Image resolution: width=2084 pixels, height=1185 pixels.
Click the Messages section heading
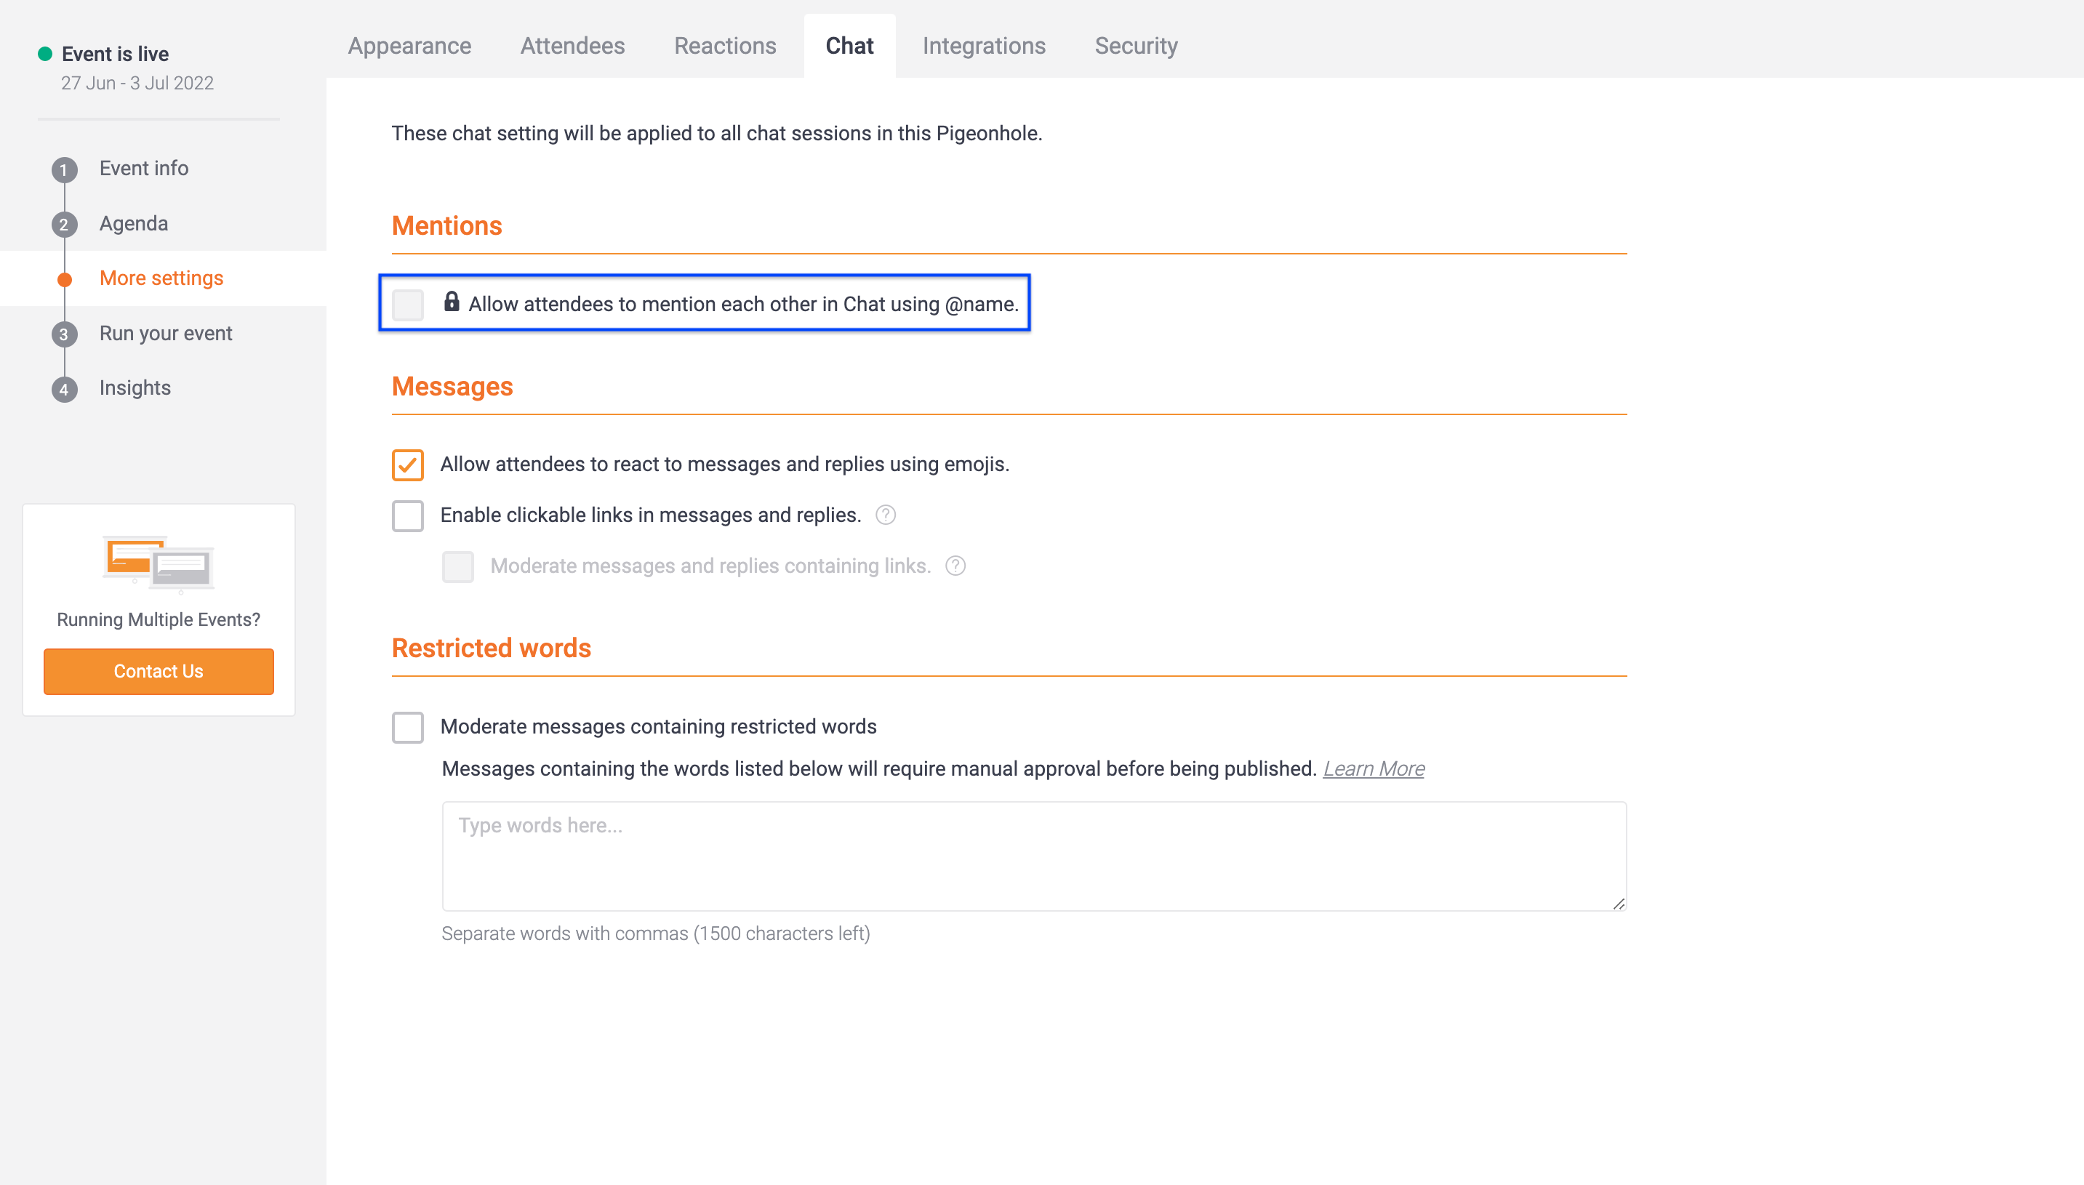pos(452,387)
